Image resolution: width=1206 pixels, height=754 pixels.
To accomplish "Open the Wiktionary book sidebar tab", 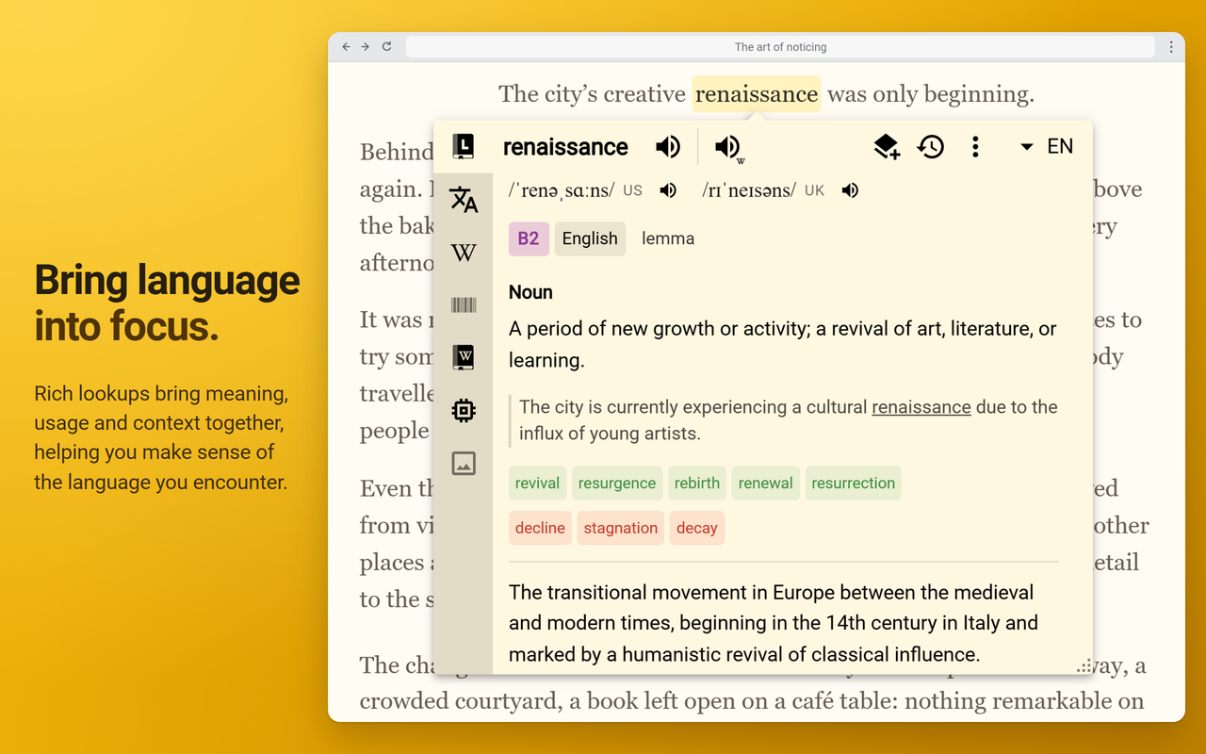I will (x=464, y=357).
